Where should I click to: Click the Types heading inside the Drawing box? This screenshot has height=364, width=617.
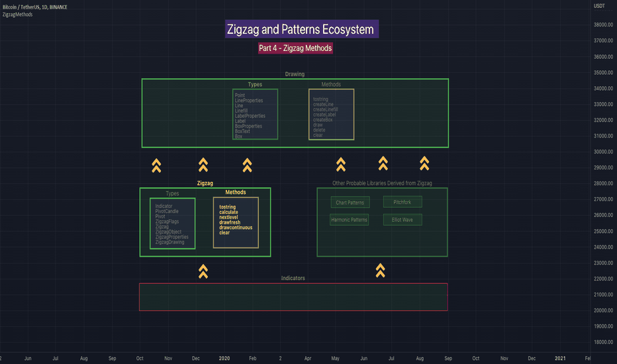(x=255, y=85)
